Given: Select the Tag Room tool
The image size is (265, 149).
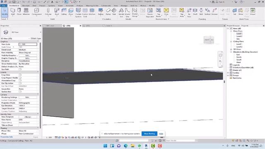Looking at the screenshot, I should point(158,13).
